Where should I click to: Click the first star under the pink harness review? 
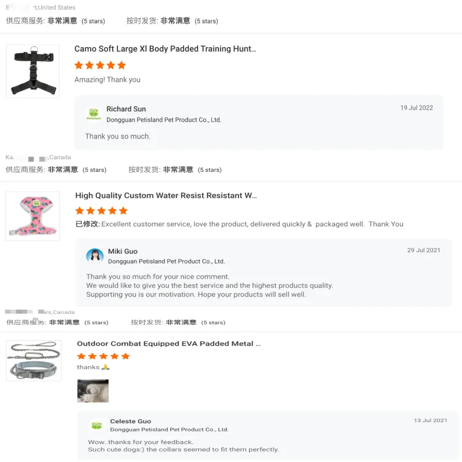pos(79,211)
